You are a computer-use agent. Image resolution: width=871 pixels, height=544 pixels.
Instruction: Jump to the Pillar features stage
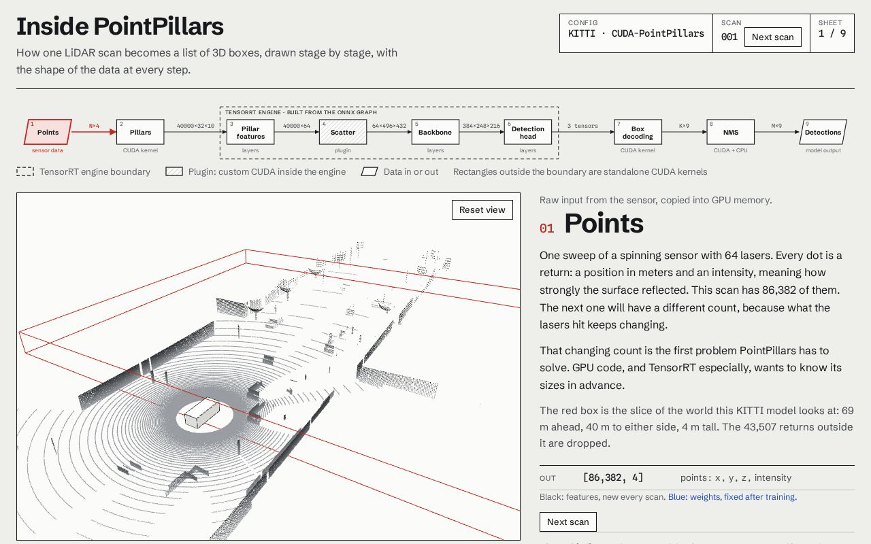point(250,132)
